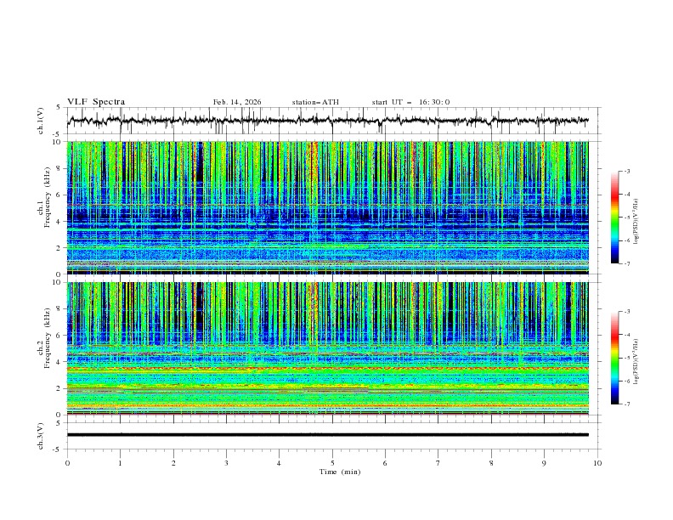Screen dimensions: 673x520
Task: Click the 10 minute tick label on time axis
Action: coord(597,462)
